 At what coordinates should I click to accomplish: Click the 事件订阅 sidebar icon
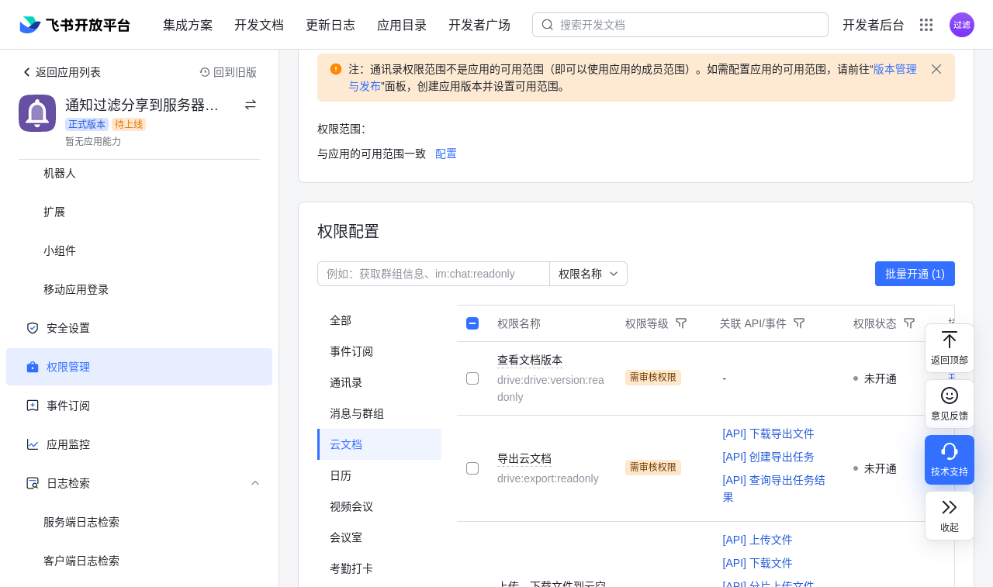click(x=33, y=406)
